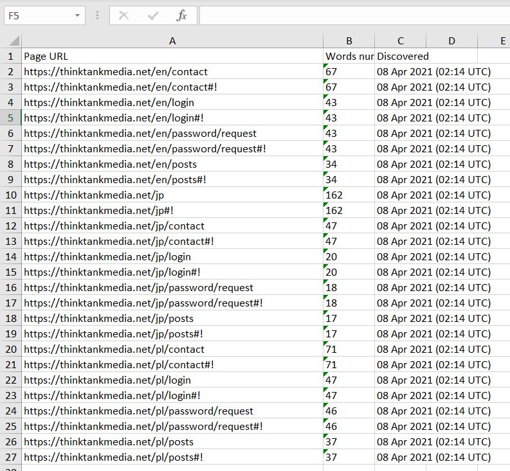The width and height of the screenshot is (510, 471).
Task: Select column E header
Action: [495, 41]
